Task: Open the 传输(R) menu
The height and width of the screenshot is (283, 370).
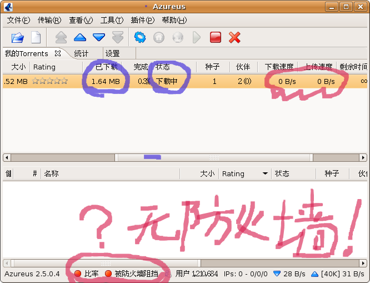Action: pos(49,20)
